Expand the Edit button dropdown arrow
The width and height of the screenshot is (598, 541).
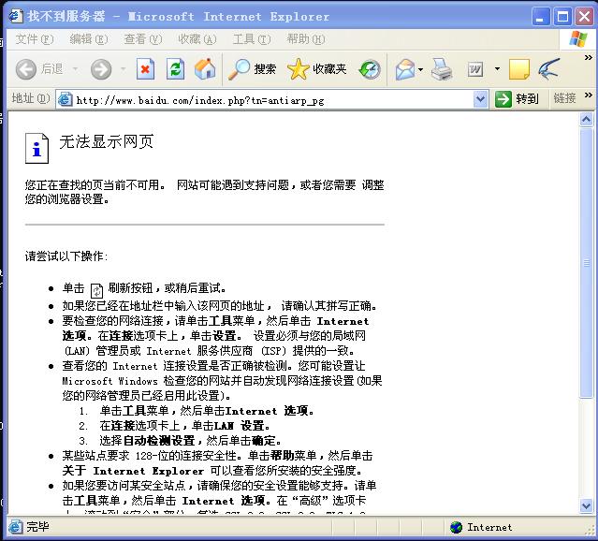point(497,69)
